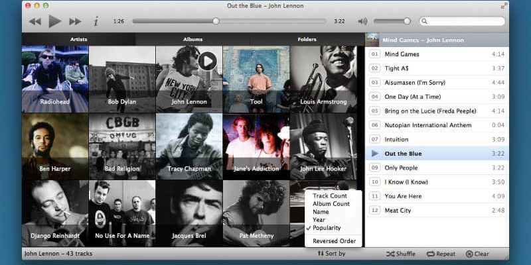Select the John Lee Hooker artist thumbnail
This screenshot has width=531, height=265.
point(323,146)
